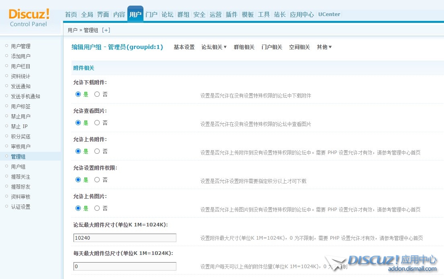Select 否 for 允许上传附件
The height and width of the screenshot is (279, 444).
click(x=97, y=151)
